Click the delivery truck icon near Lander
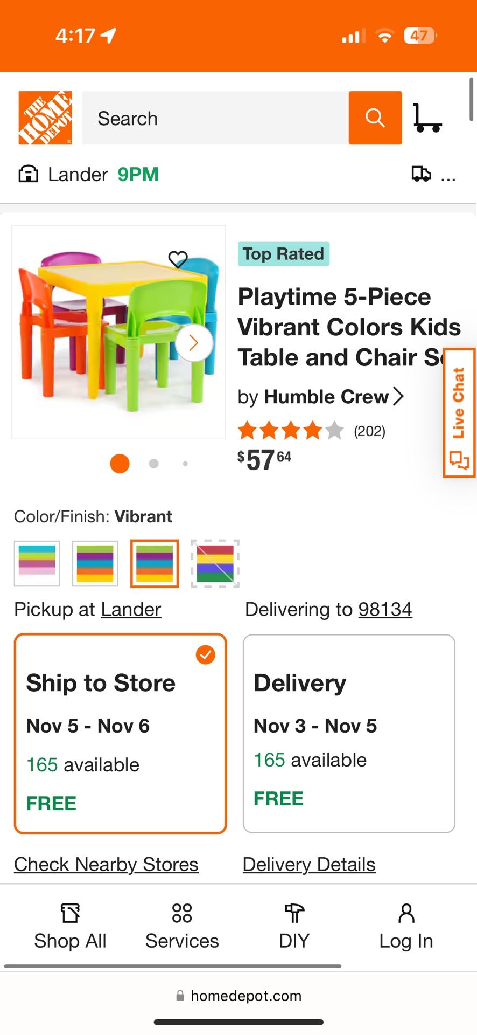The image size is (477, 1035). (x=422, y=174)
